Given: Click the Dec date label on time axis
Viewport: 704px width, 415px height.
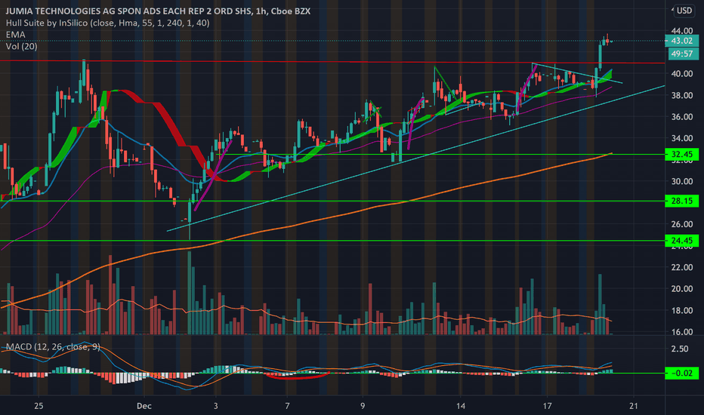Looking at the screenshot, I should [x=144, y=407].
